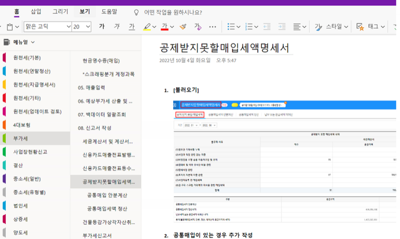Click the 어떤 작업을 원하시나요 search box
The image size is (400, 239).
(173, 12)
